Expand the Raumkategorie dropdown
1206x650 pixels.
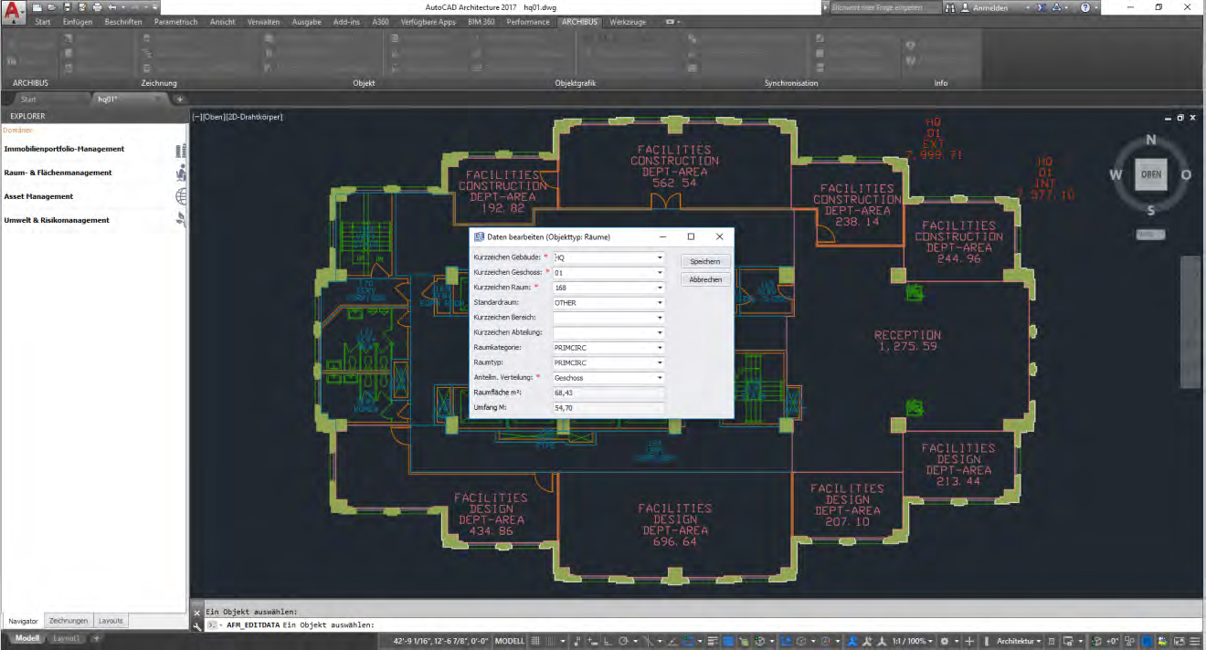coord(659,348)
